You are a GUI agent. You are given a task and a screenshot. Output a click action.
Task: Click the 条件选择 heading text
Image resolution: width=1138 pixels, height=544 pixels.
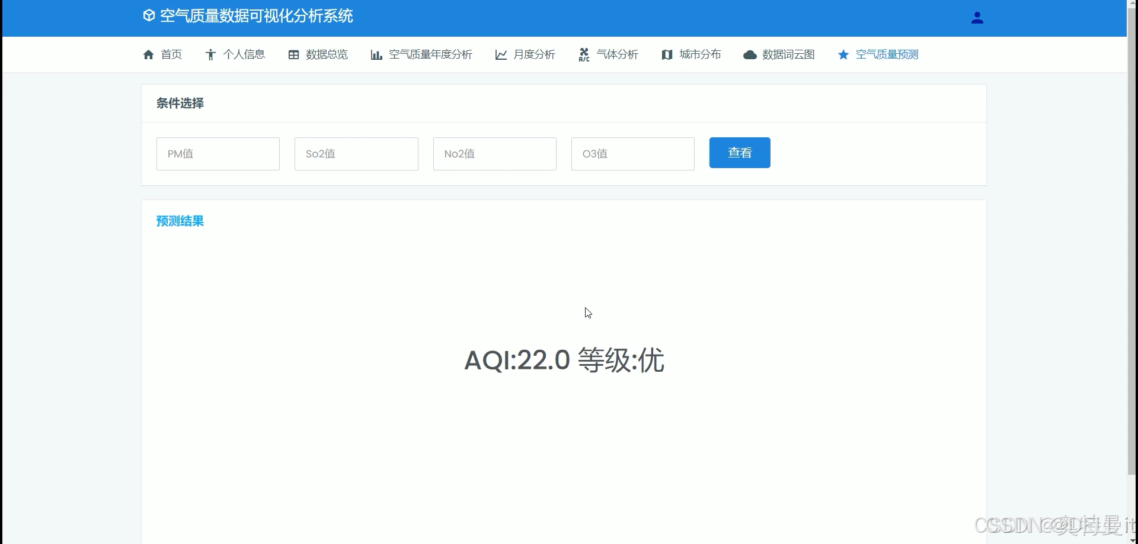click(180, 103)
